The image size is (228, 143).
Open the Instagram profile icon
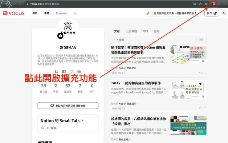coord(71,72)
